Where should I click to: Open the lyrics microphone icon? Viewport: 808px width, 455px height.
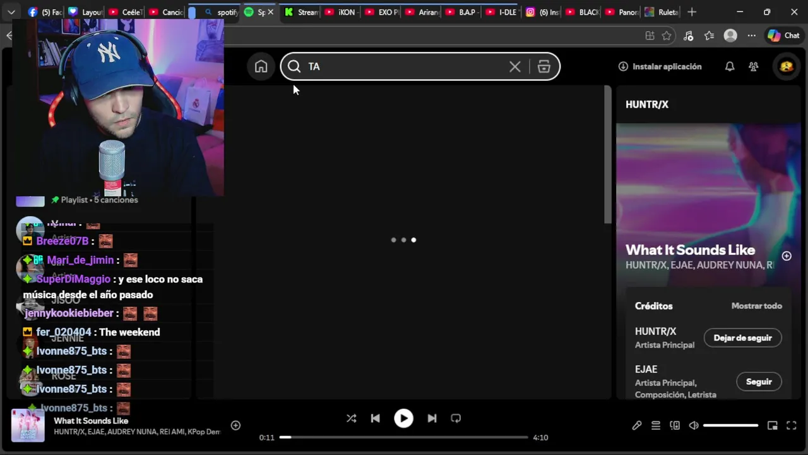click(x=637, y=425)
